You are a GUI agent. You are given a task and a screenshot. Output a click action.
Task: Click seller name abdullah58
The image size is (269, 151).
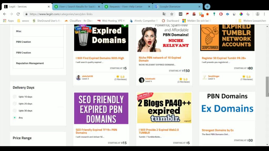(87, 76)
